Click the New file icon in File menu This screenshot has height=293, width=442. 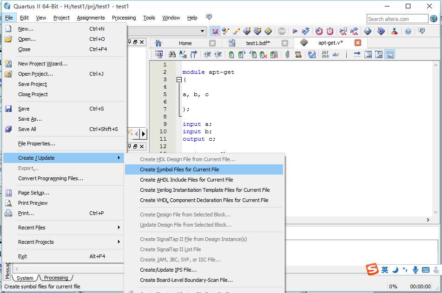click(8, 29)
